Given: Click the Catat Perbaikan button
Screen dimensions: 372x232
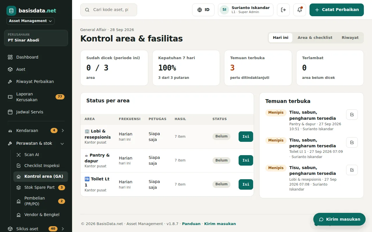Looking at the screenshot, I should coord(337,10).
